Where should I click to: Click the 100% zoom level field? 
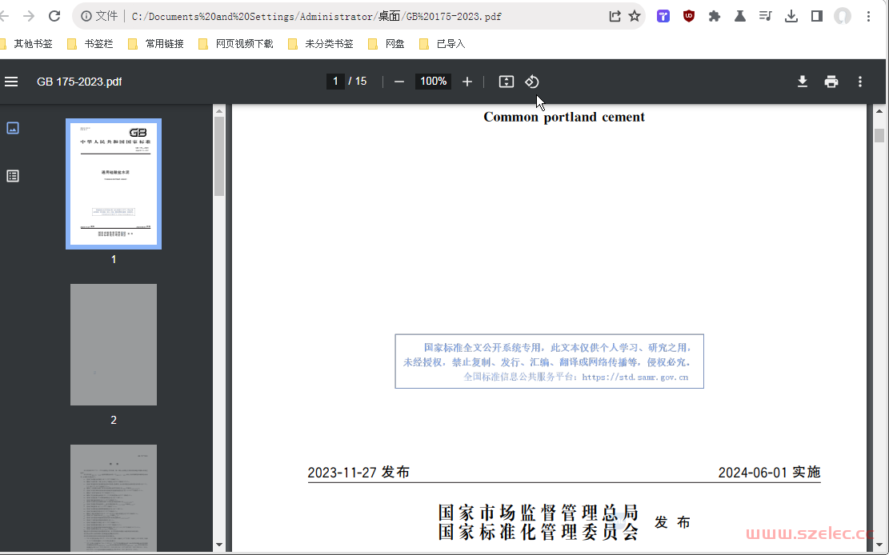point(433,81)
